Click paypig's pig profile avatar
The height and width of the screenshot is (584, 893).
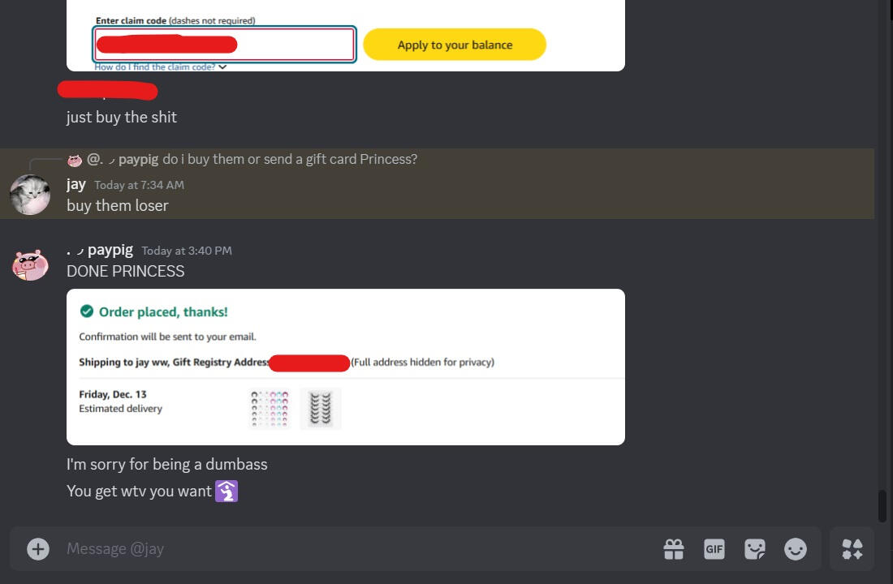(x=30, y=264)
